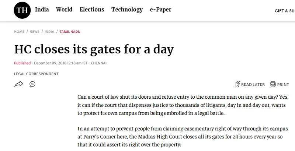Click the printer icon
Viewport: 295px width, 151px height.
click(x=273, y=84)
